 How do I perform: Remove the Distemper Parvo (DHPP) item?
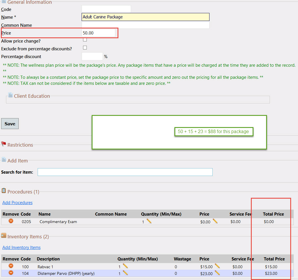click(x=11, y=273)
